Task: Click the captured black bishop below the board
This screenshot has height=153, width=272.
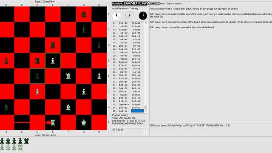Action: pos(8,141)
